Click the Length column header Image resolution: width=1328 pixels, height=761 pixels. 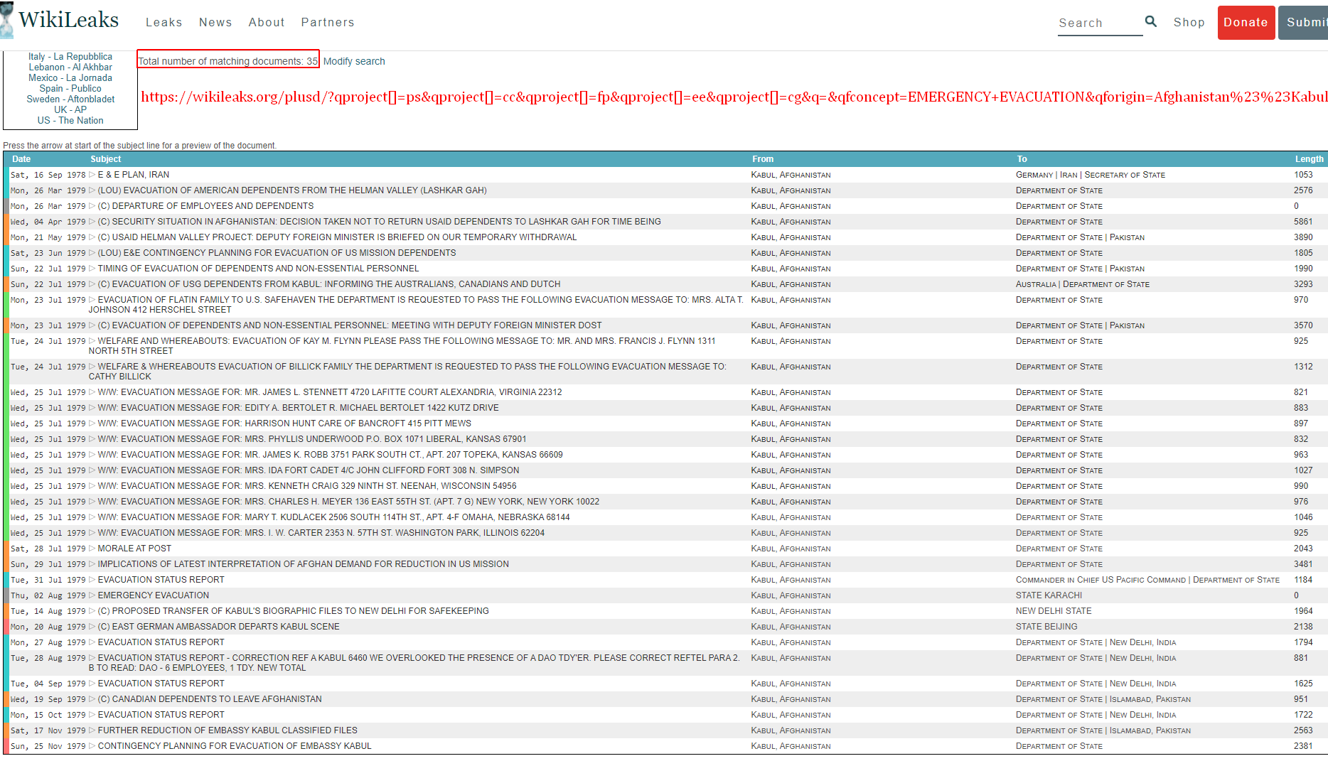coord(1309,159)
